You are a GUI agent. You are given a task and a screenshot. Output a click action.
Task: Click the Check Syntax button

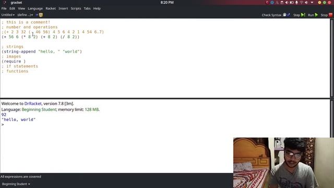276,15
